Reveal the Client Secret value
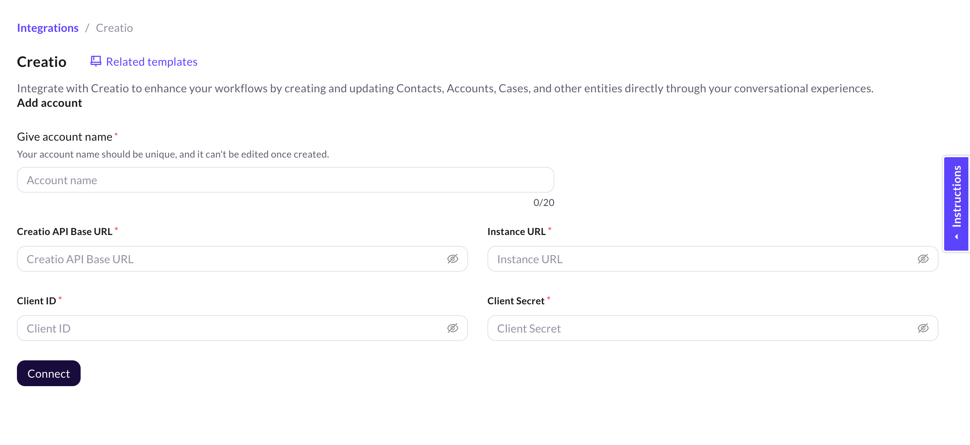The image size is (970, 445). 923,328
